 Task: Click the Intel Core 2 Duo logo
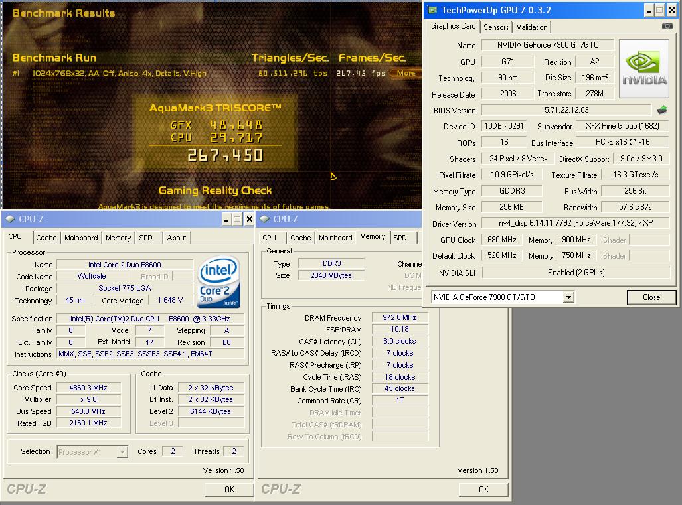[x=219, y=281]
